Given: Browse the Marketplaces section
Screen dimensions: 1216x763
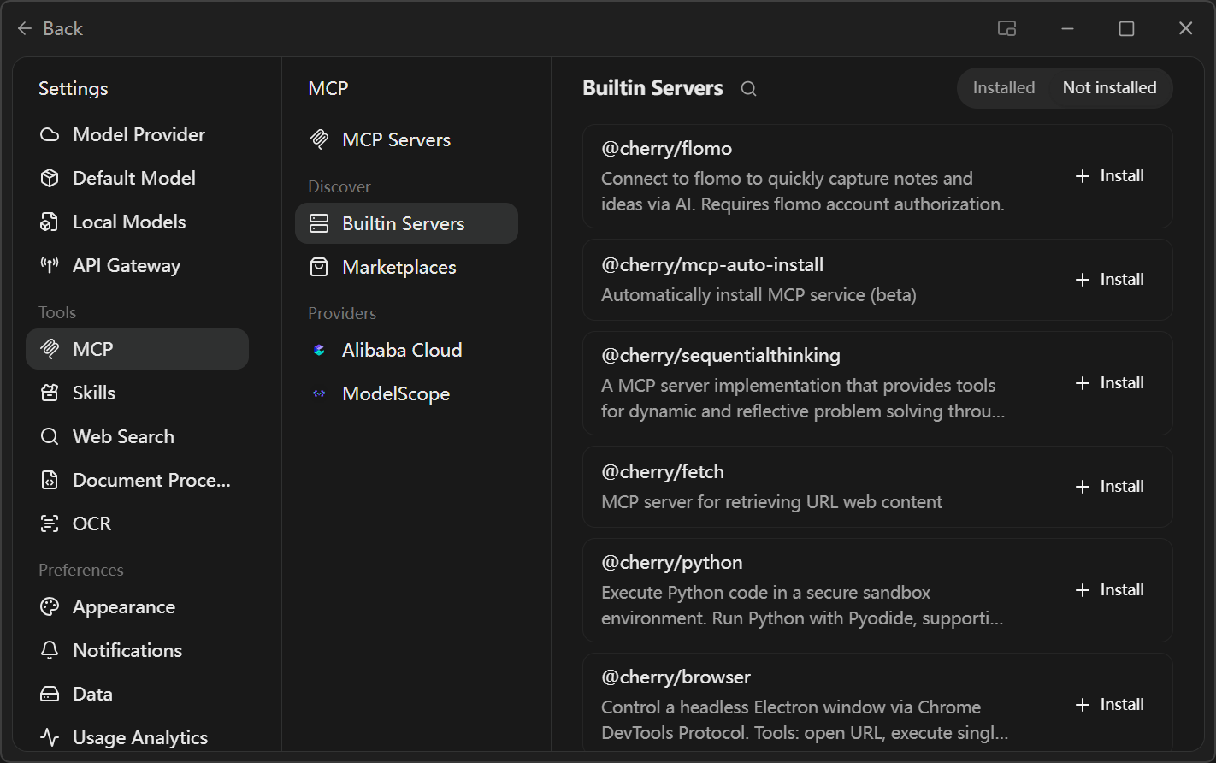Looking at the screenshot, I should tap(406, 267).
